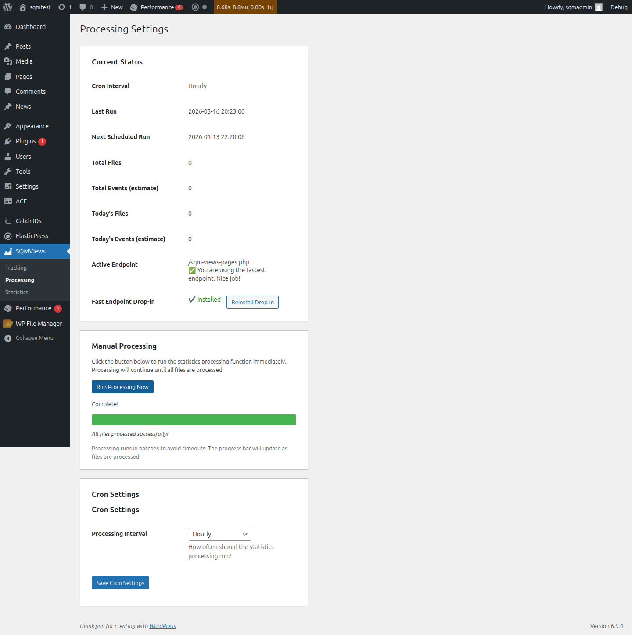
Task: Click the WP File Manager folder icon
Action: pyautogui.click(x=8, y=324)
